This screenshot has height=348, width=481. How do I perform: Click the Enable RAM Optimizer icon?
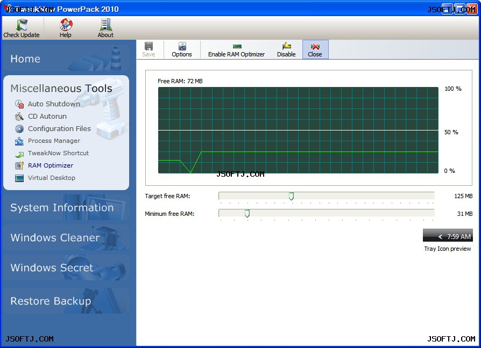pos(237,46)
